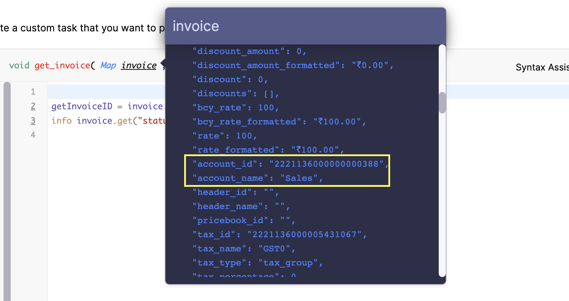Image resolution: width=569 pixels, height=301 pixels.
Task: Click the highlighted account_id value
Action: pos(327,164)
